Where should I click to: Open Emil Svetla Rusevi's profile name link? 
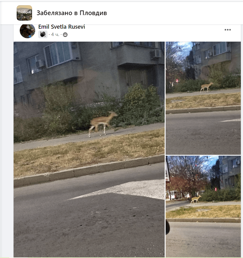click(62, 27)
